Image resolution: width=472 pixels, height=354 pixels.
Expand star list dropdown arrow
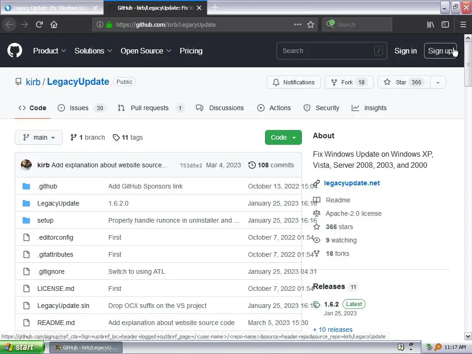tap(438, 83)
